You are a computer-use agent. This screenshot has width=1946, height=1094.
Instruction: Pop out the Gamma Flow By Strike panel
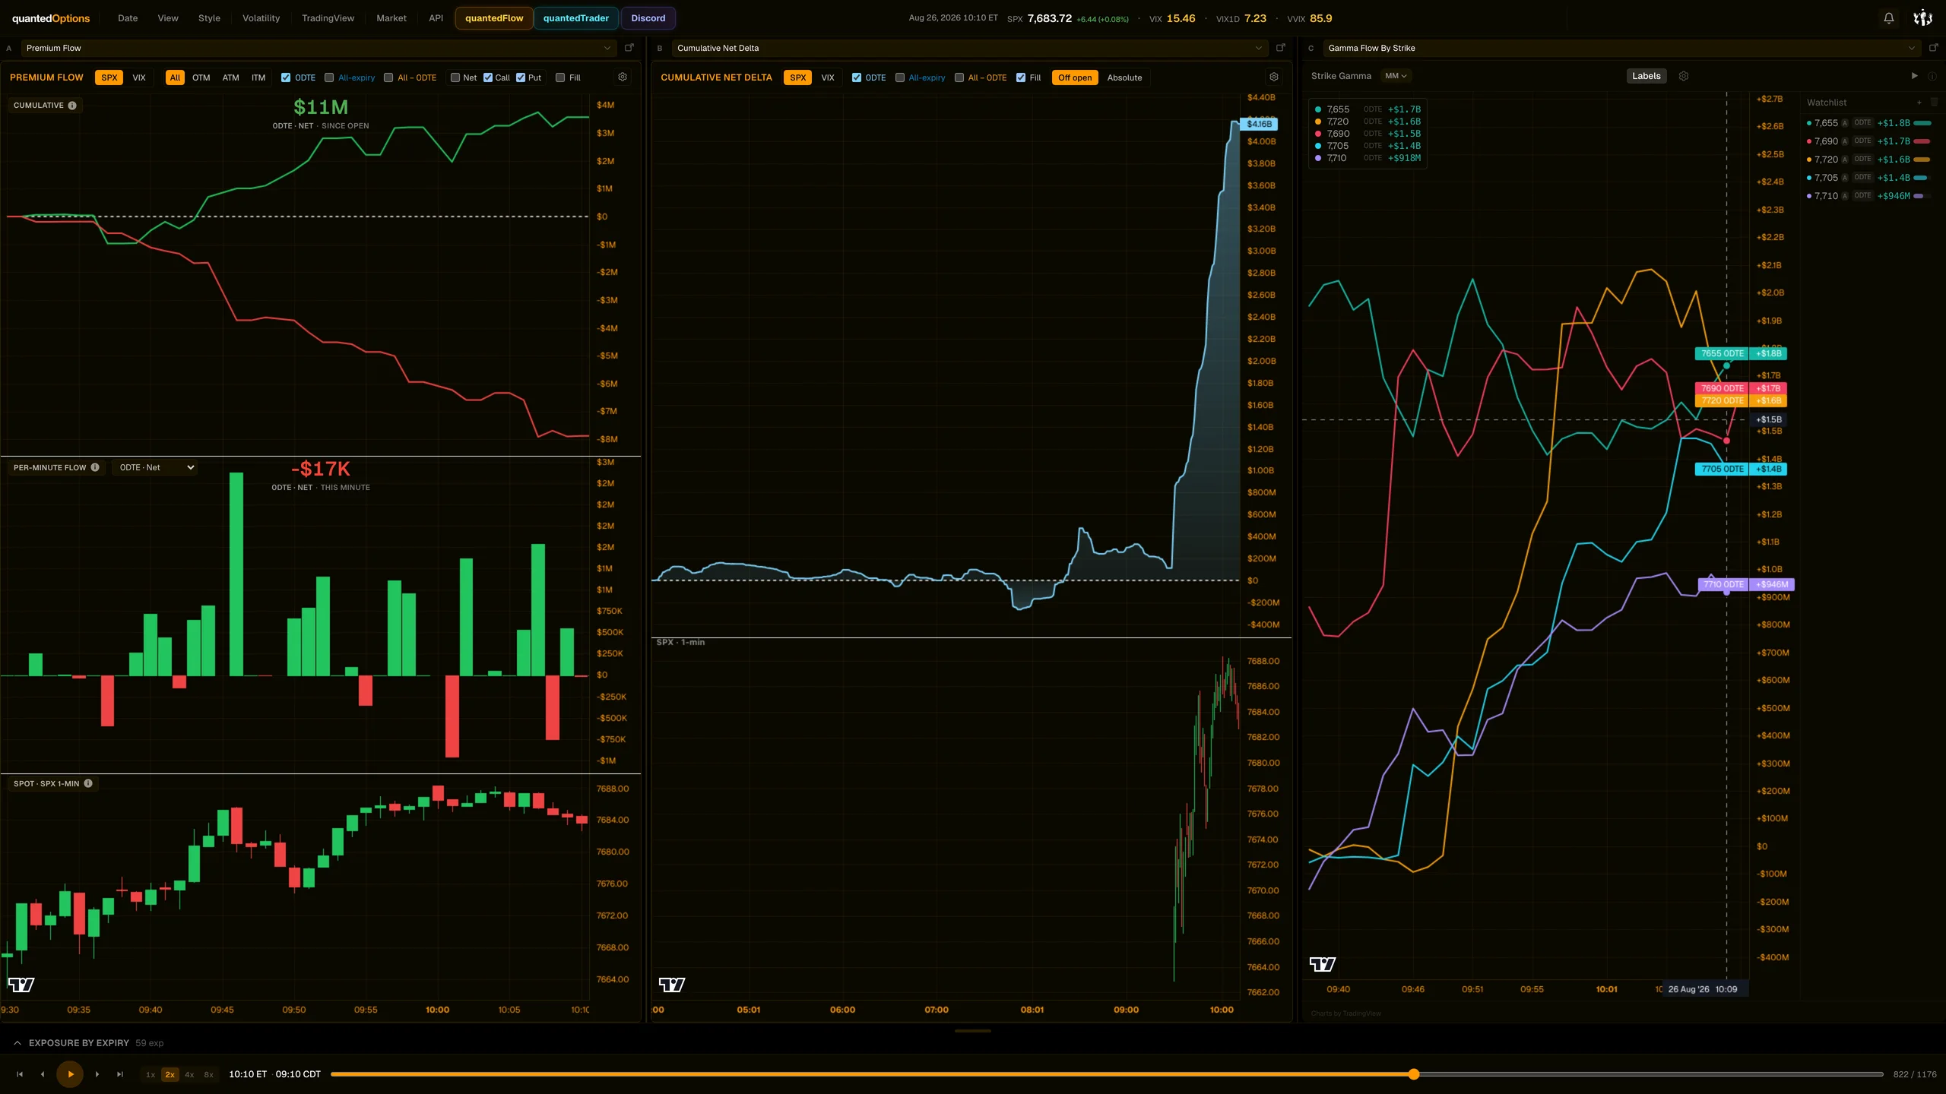tap(1933, 48)
